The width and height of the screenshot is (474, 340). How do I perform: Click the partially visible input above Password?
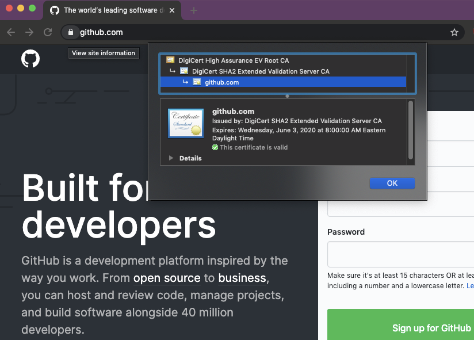pos(400,208)
